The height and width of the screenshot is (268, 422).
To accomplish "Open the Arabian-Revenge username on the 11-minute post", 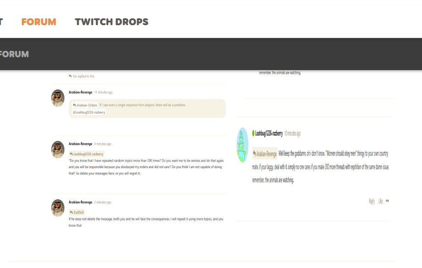I will click(80, 92).
